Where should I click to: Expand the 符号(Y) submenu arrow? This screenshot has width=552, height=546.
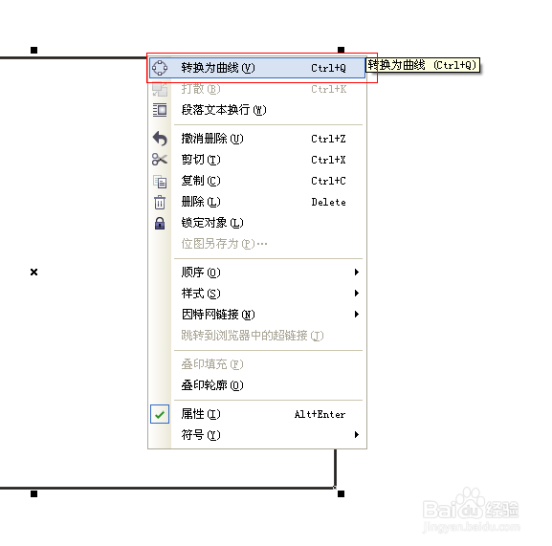pyautogui.click(x=357, y=435)
